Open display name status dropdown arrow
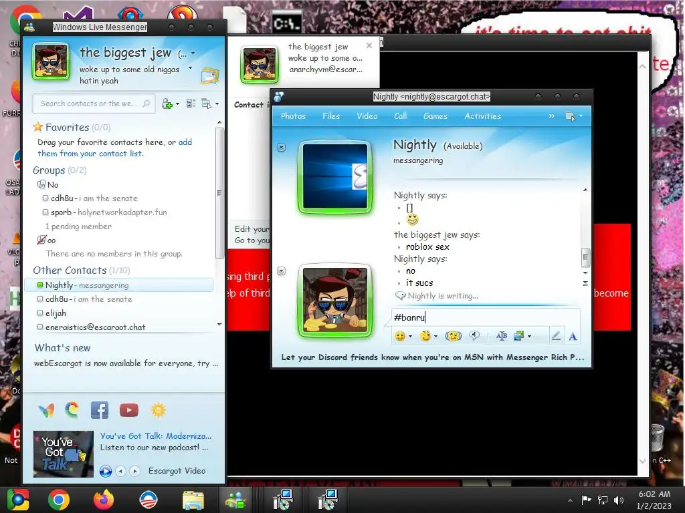Screen dimensions: 685x513 193,53
